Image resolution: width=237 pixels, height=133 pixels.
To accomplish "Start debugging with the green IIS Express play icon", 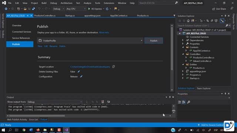I will 89,9.
